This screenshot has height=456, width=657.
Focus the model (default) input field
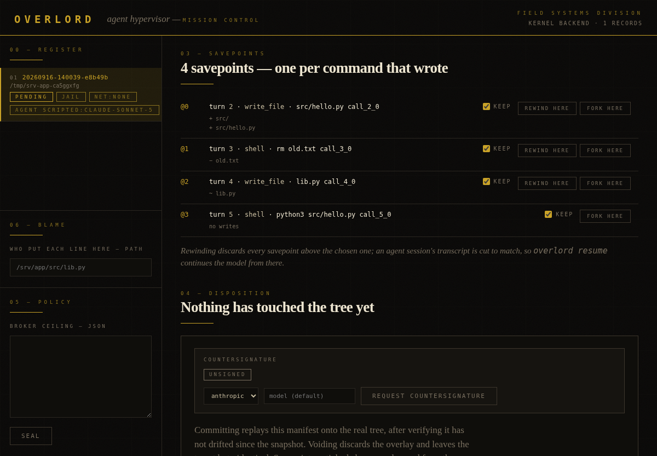309,396
